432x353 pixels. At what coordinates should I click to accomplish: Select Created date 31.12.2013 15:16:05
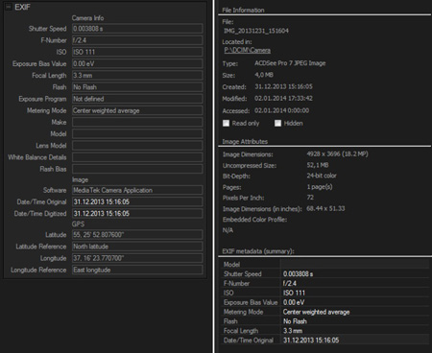point(283,86)
